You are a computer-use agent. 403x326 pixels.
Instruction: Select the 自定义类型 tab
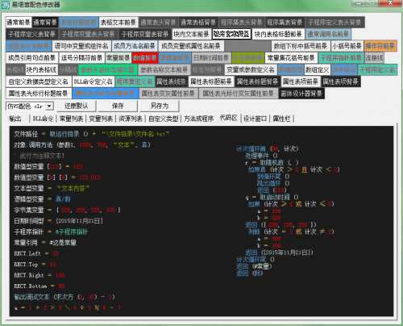point(164,119)
